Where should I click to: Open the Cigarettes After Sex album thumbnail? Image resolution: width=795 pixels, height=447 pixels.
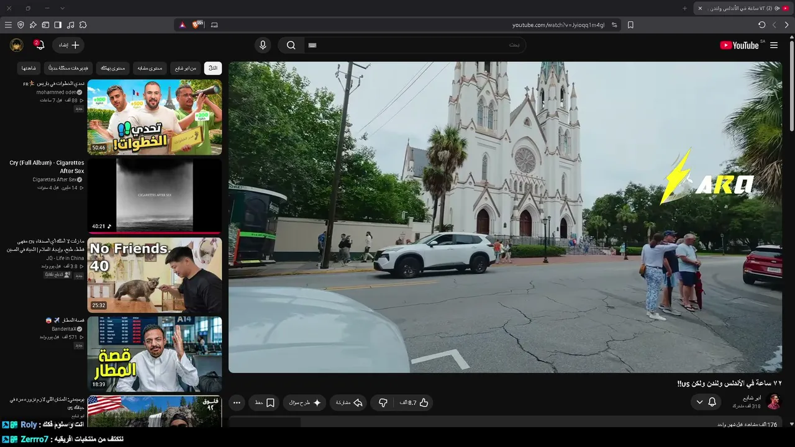[155, 196]
